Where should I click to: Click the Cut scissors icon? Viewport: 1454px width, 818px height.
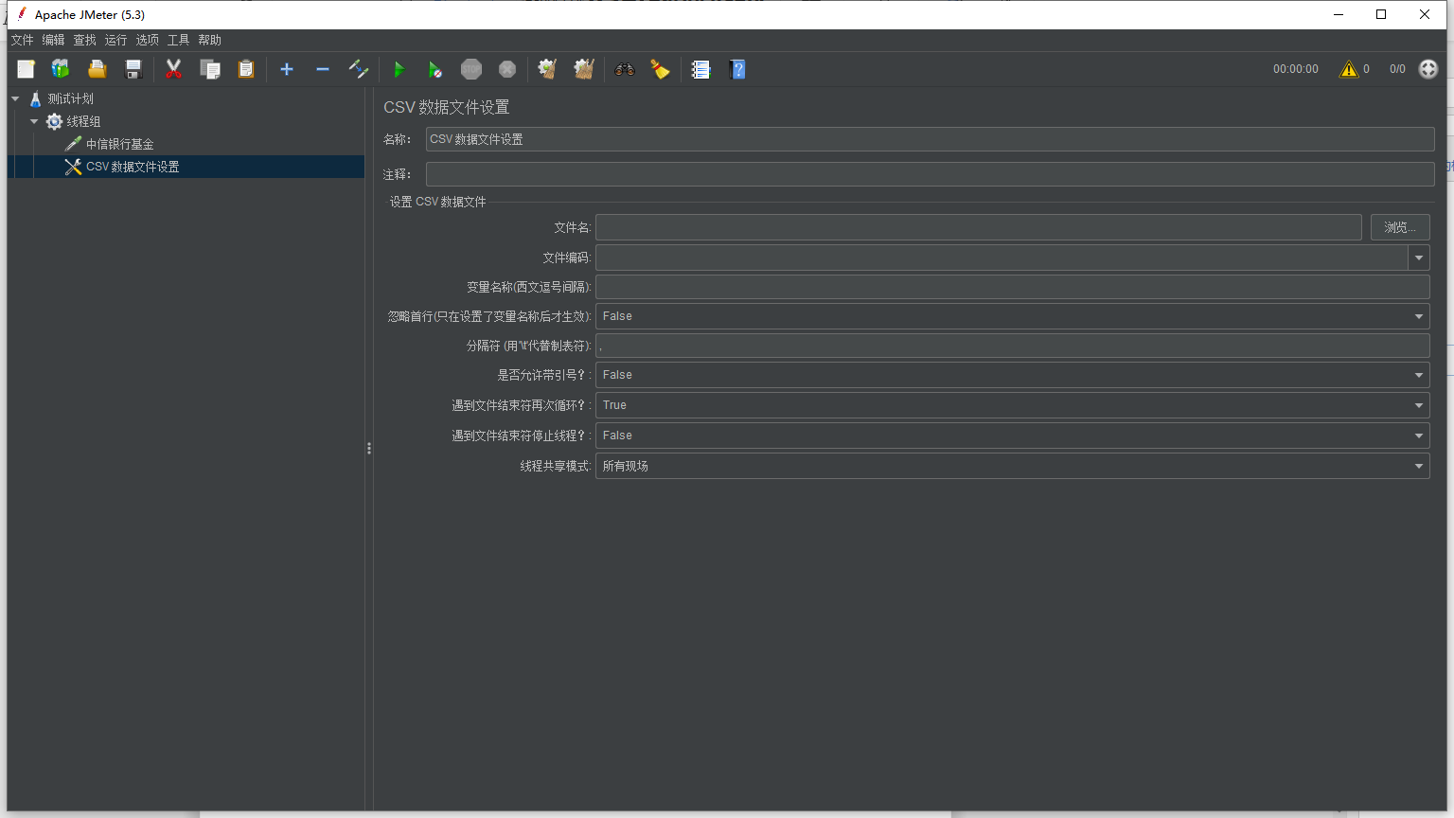click(173, 69)
